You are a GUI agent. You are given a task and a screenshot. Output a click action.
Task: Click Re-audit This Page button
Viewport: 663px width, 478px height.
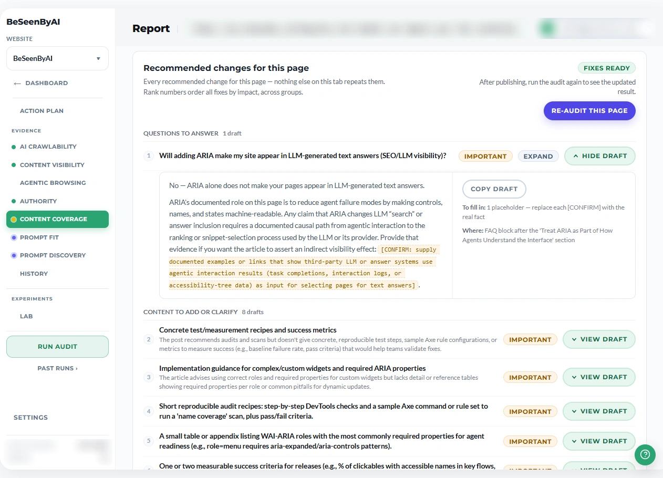click(589, 111)
